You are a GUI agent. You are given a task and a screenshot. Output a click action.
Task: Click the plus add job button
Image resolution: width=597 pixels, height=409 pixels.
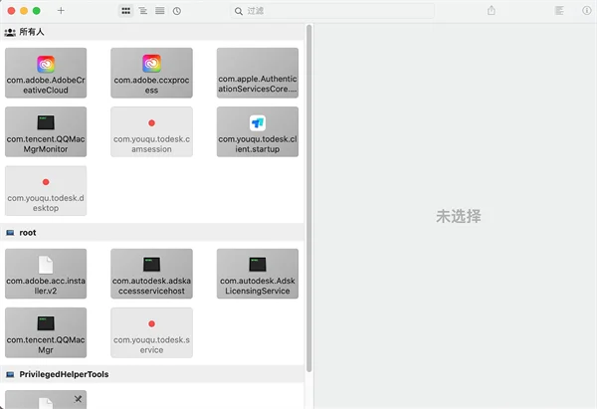61,11
